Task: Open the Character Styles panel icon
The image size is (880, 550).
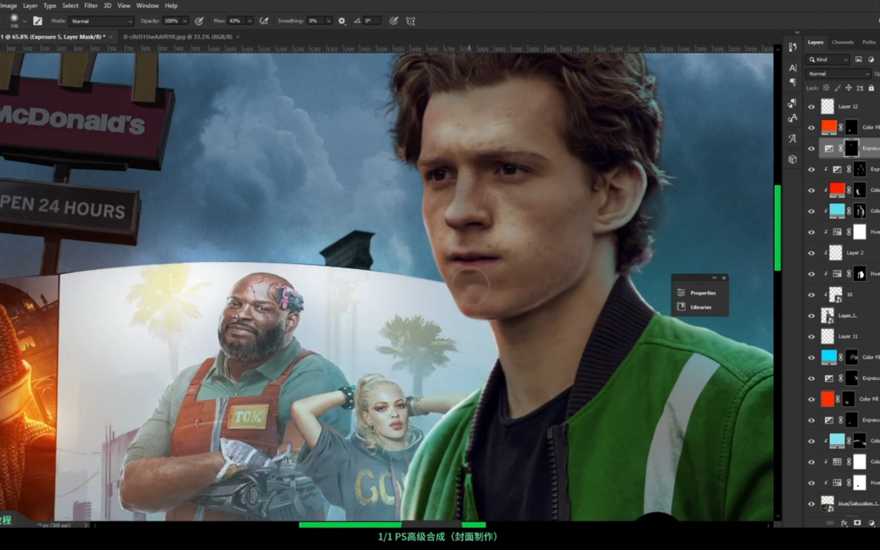Action: point(792,118)
